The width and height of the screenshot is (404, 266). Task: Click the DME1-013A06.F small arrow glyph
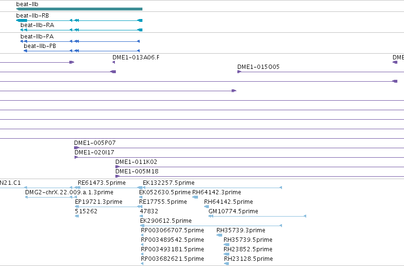113,62
